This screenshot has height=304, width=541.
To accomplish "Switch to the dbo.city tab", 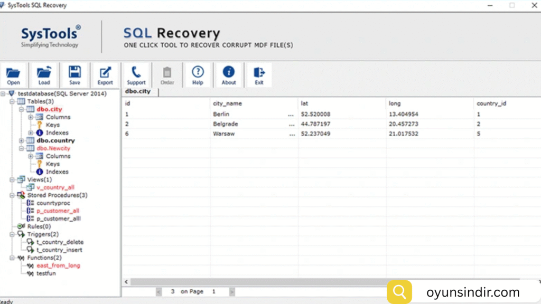I will pos(138,91).
